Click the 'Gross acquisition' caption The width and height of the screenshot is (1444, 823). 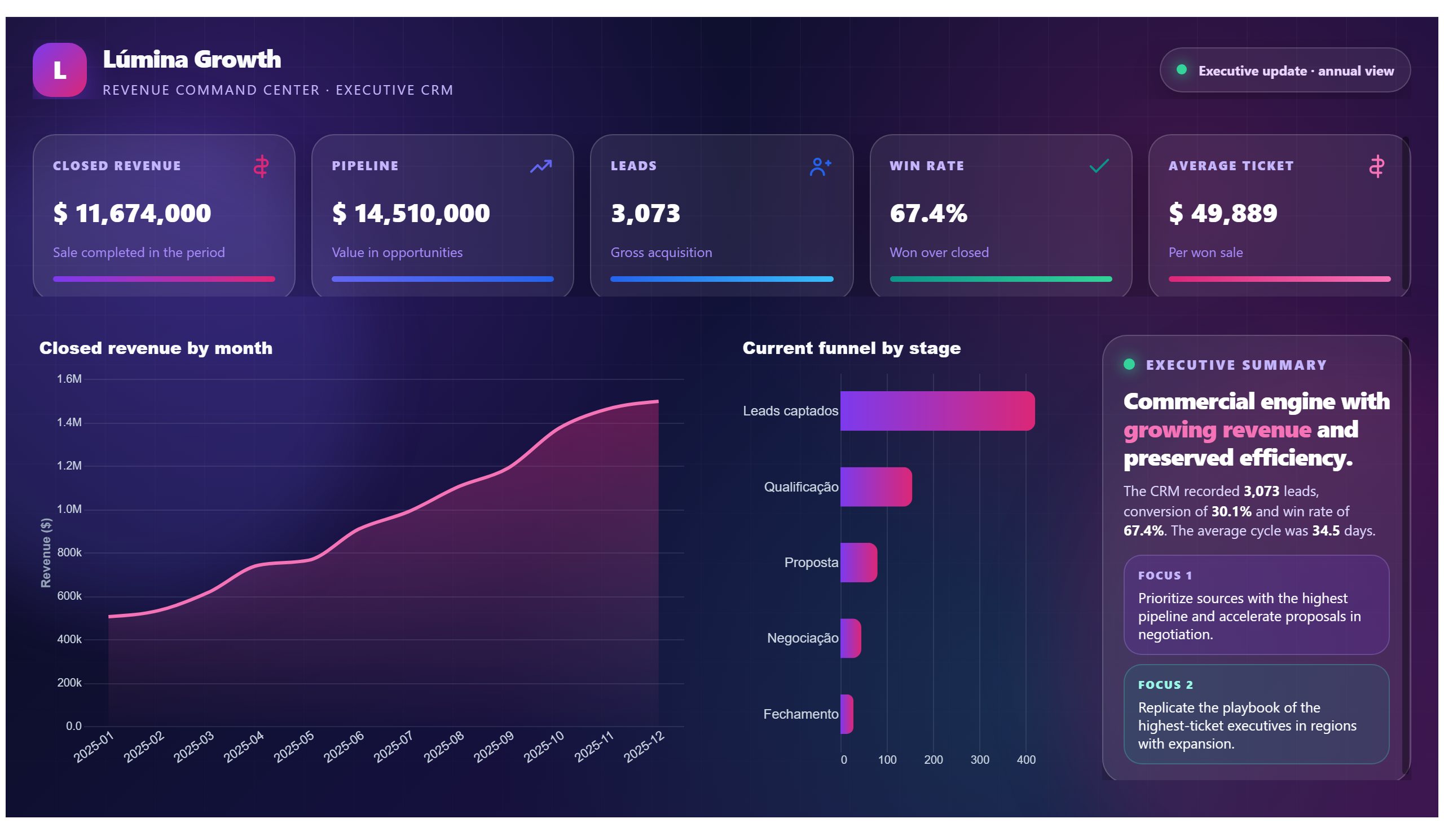661,252
